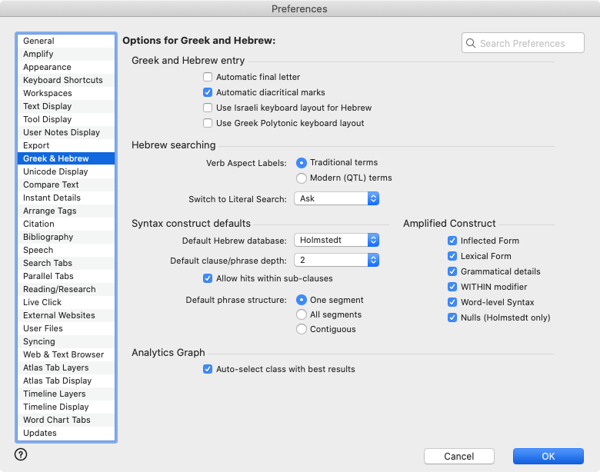The width and height of the screenshot is (600, 472).
Task: Select Atlas Tab Layers in sidebar
Action: [55, 367]
